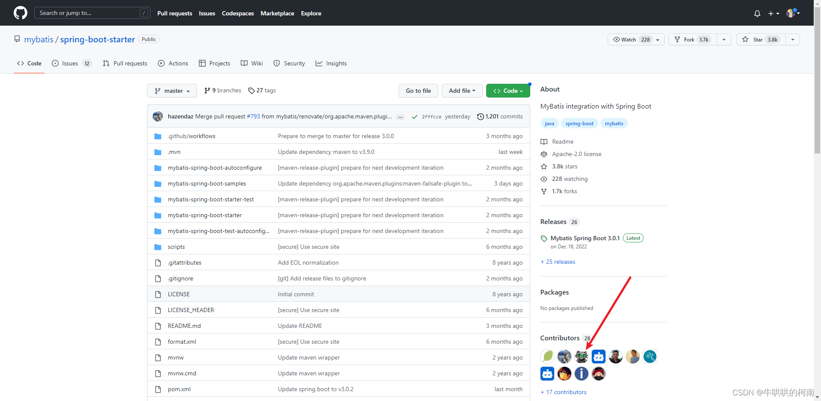Switch to the Code tab
Screen dimensions: 821x401
29,63
